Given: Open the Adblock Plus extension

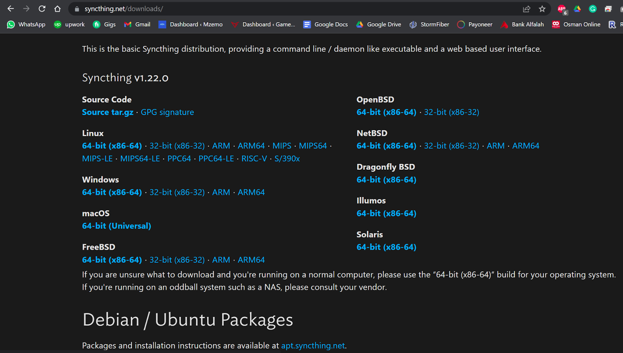Looking at the screenshot, I should coord(562,9).
